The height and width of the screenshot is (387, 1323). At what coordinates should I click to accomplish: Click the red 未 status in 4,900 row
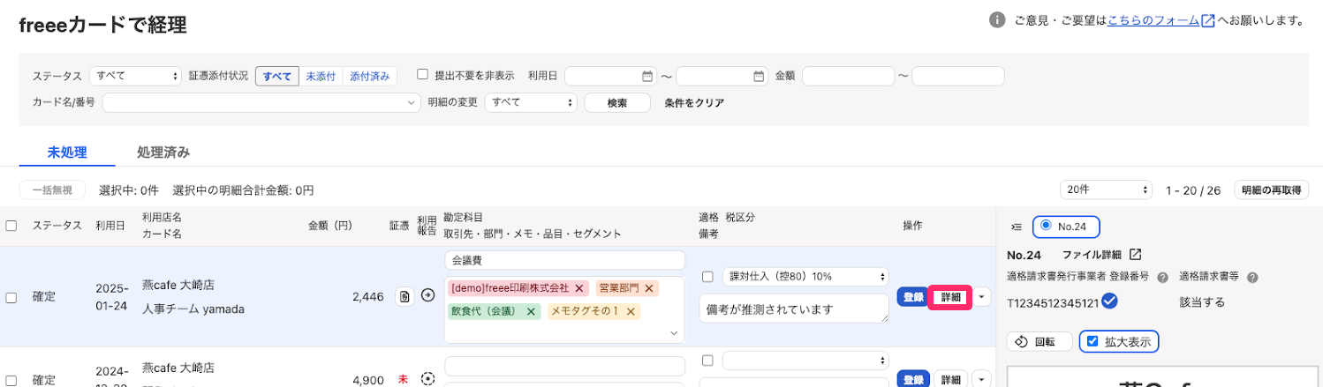click(x=404, y=380)
